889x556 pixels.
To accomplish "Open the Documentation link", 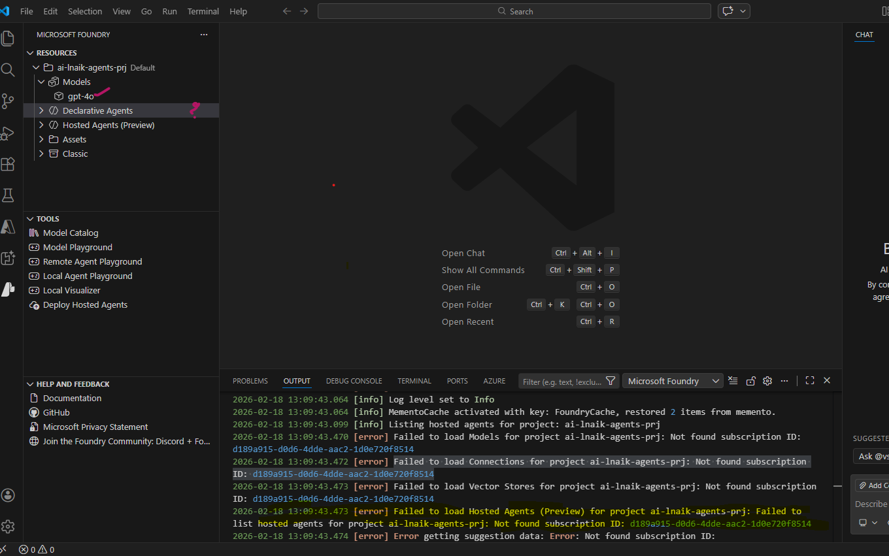I will click(72, 399).
